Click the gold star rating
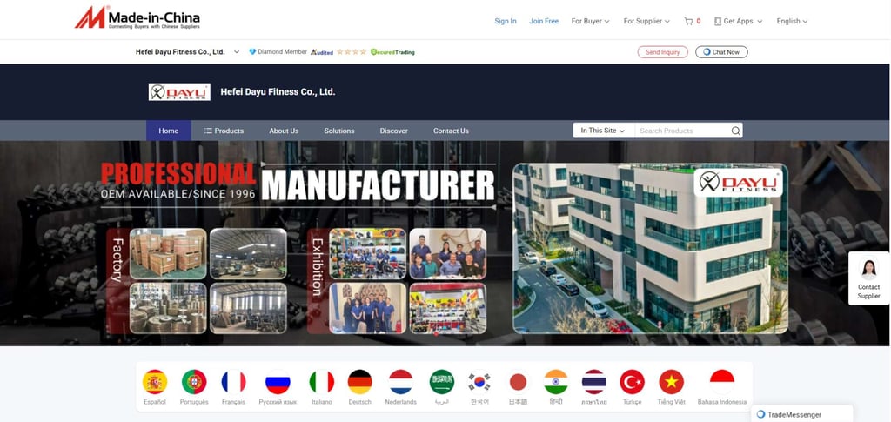891x422 pixels. point(352,51)
